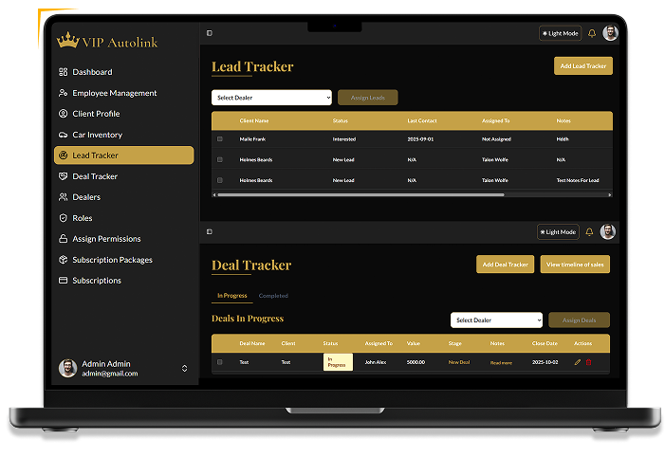Click View timeline of sales button
665x457 pixels.
tap(576, 265)
